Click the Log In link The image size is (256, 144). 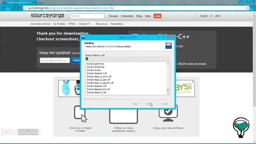pyautogui.click(x=204, y=16)
